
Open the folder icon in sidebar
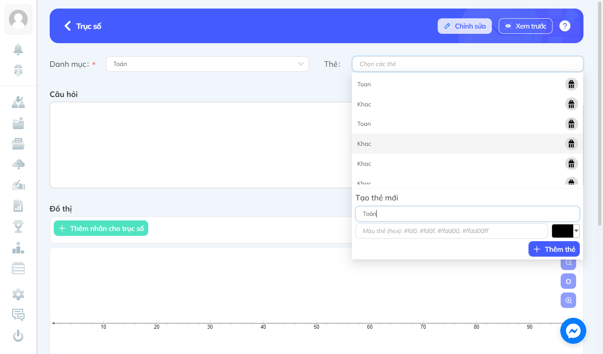pyautogui.click(x=18, y=123)
